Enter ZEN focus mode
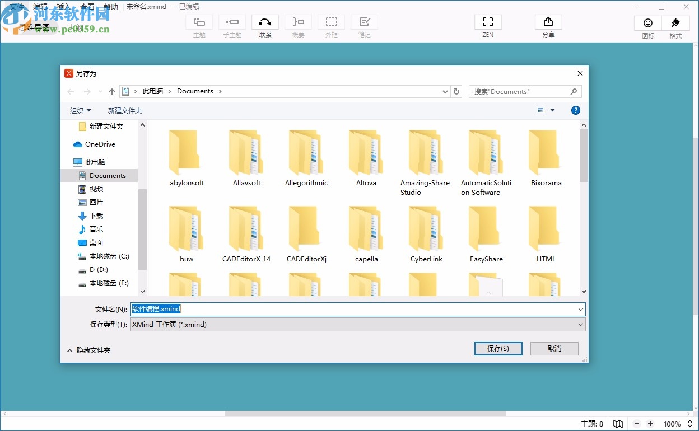 [487, 25]
